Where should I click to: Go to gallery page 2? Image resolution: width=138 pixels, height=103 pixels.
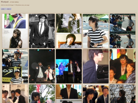point(9,9)
